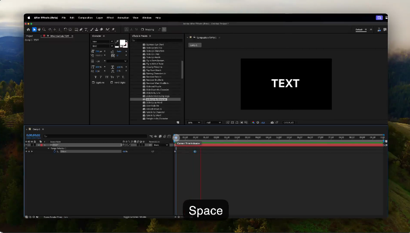410x233 pixels.
Task: Open the leading Auto dropdown arrow
Action: tap(126, 51)
